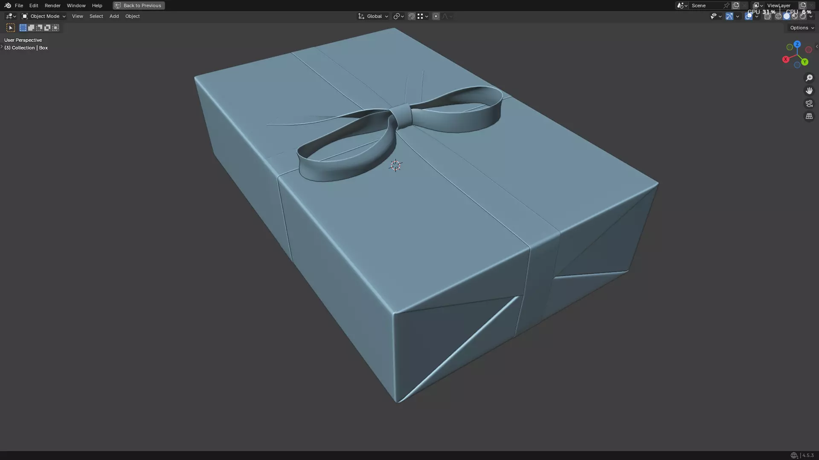This screenshot has width=819, height=460.
Task: Click the negative Z axis circle on gizmo
Action: point(797,65)
